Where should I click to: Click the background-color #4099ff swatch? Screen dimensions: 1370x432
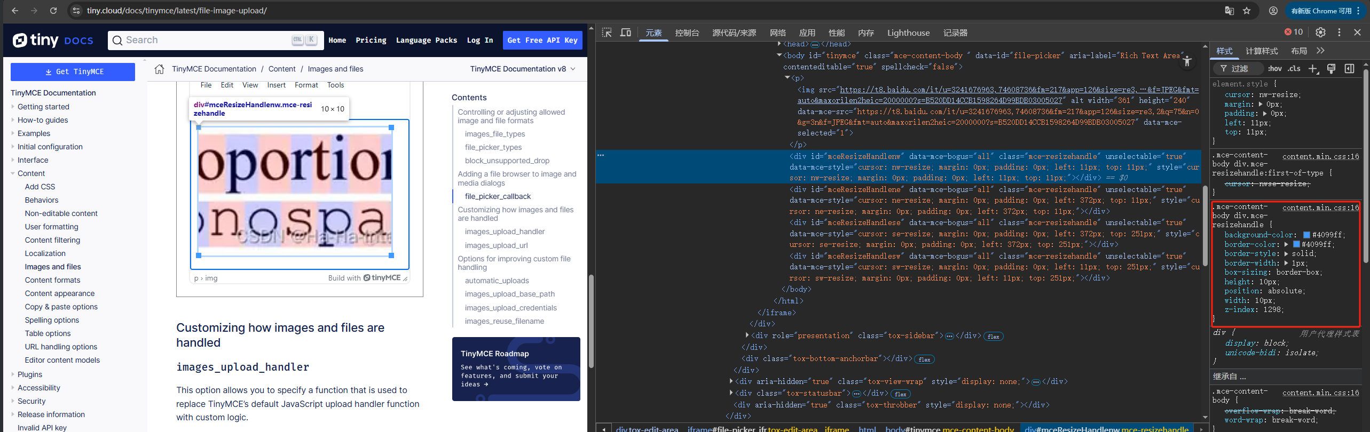point(1306,235)
